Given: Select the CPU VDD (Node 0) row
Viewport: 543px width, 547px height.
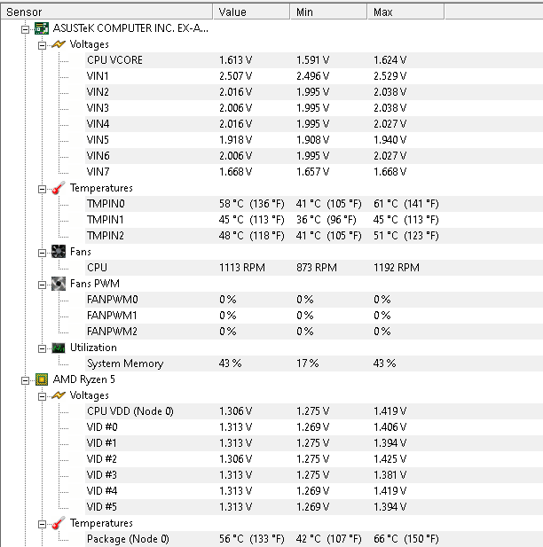Looking at the screenshot, I should pyautogui.click(x=313, y=411).
